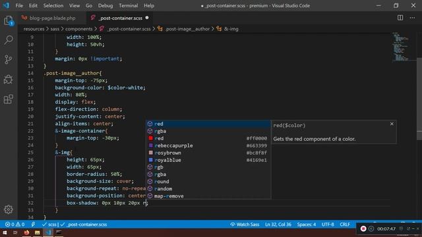The width and height of the screenshot is (422, 237).
Task: Open the editor More Actions ellipsis
Action: point(412,18)
